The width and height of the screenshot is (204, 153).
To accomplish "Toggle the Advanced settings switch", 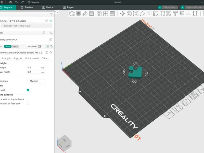I will coord(40,46).
